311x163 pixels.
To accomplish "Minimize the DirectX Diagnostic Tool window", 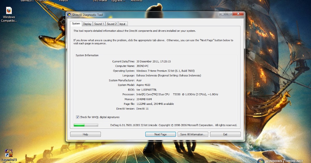I will click(222, 14).
